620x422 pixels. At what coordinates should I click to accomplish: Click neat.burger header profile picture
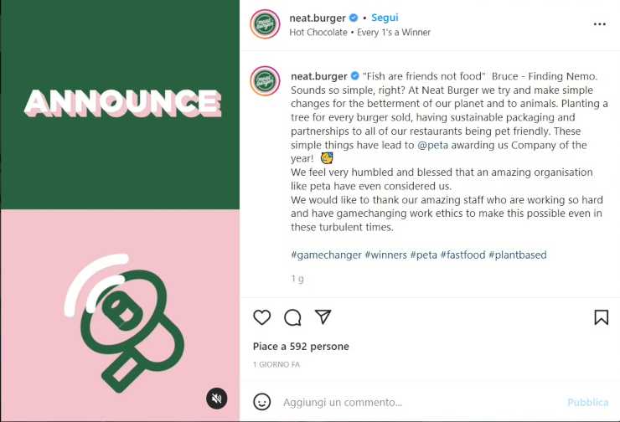265,24
